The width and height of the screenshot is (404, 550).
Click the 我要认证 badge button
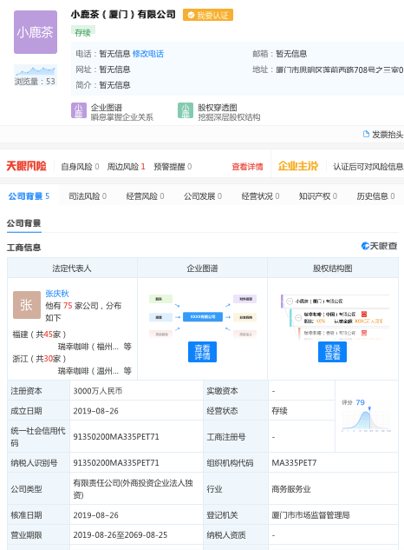[208, 15]
